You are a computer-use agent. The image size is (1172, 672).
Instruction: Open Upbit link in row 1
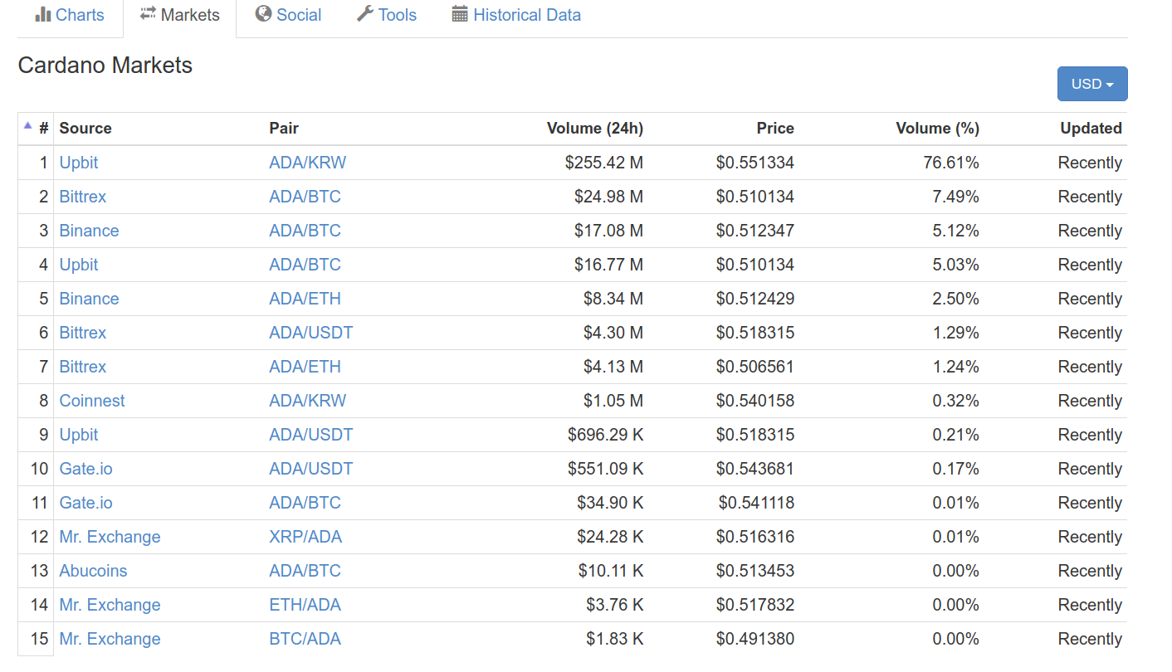point(79,163)
